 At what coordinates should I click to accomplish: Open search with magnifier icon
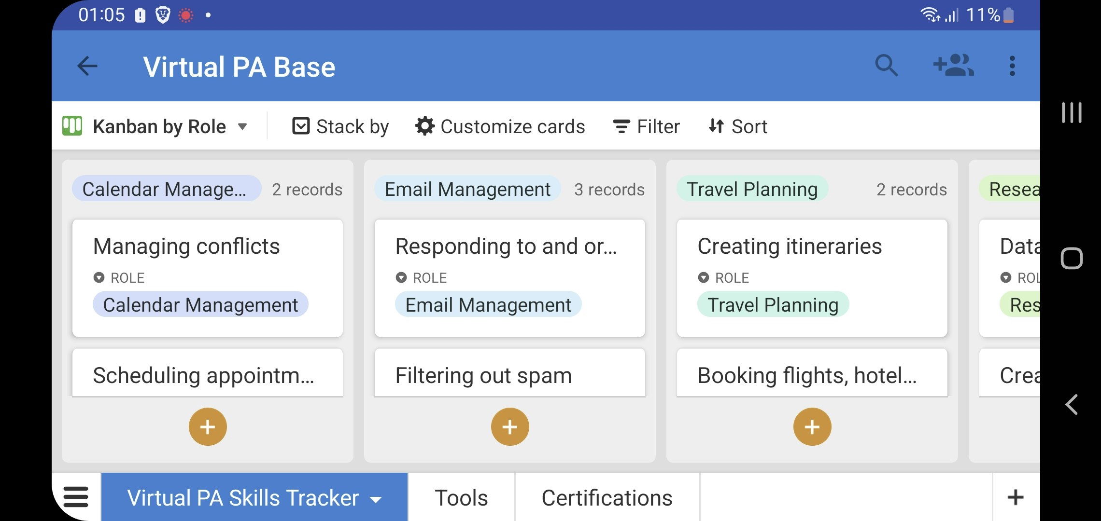886,66
